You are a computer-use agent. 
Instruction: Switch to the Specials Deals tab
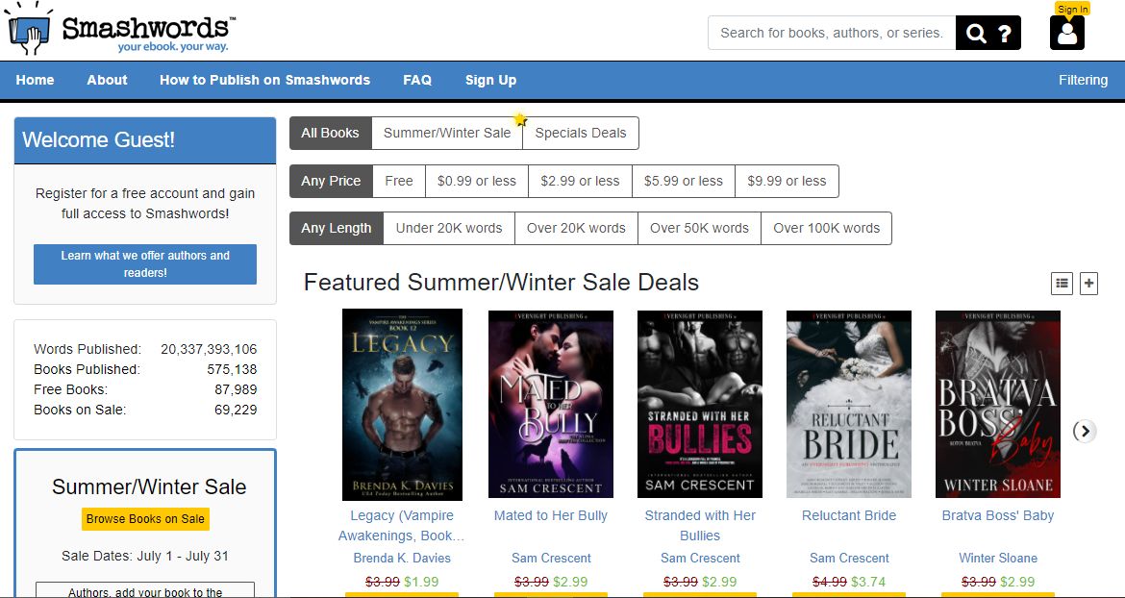[581, 133]
